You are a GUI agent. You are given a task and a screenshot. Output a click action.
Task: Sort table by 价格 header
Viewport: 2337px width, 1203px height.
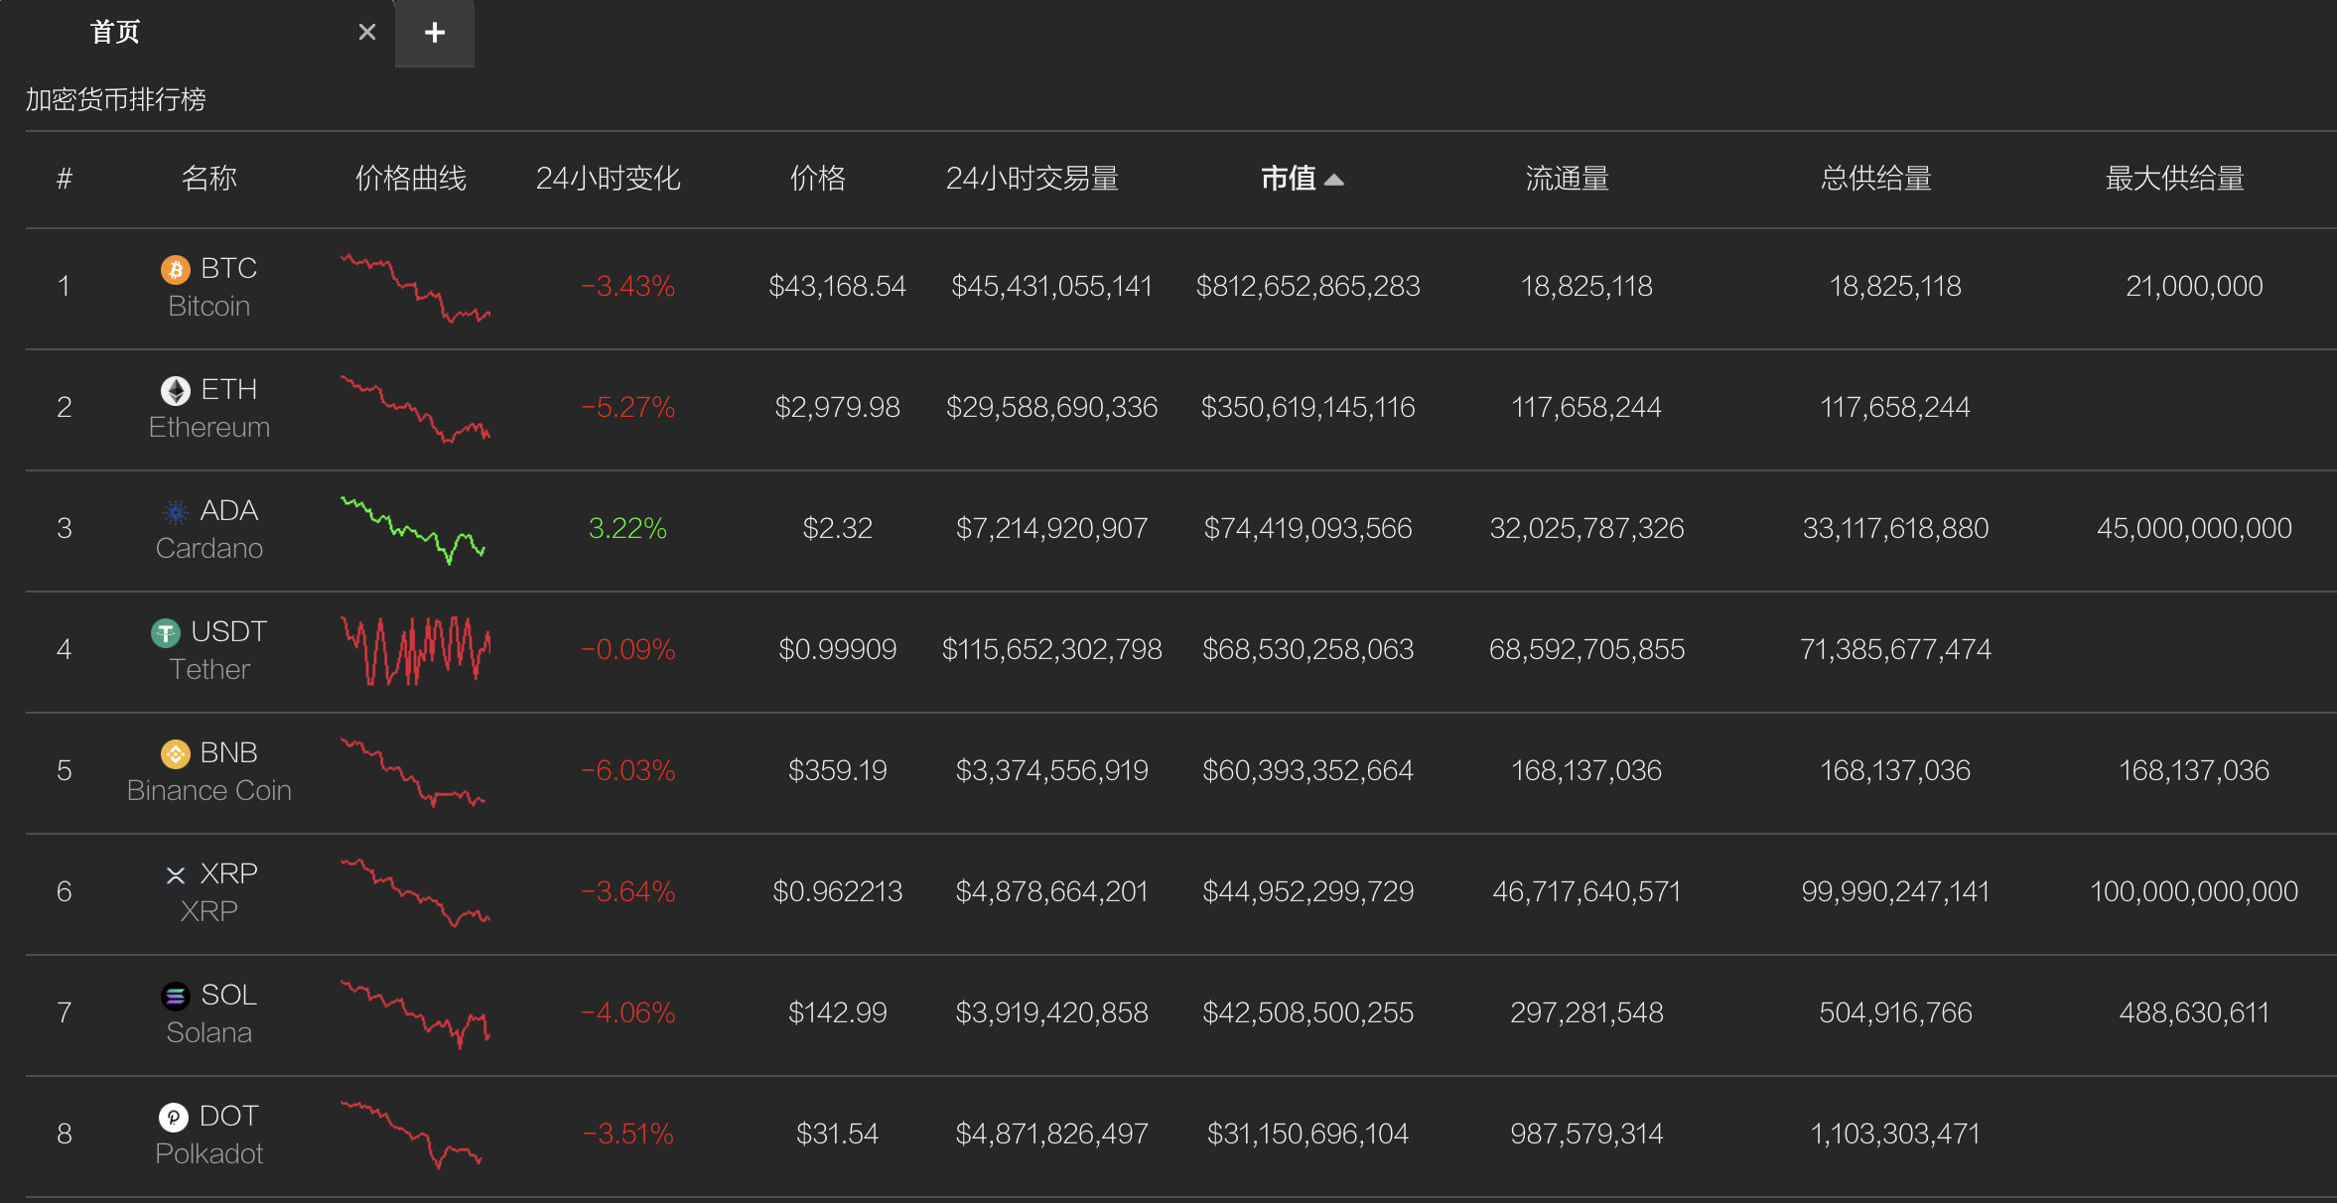tap(817, 179)
